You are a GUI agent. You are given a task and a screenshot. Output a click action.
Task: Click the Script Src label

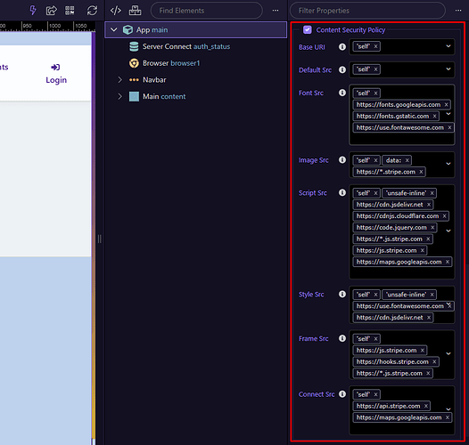pos(313,193)
